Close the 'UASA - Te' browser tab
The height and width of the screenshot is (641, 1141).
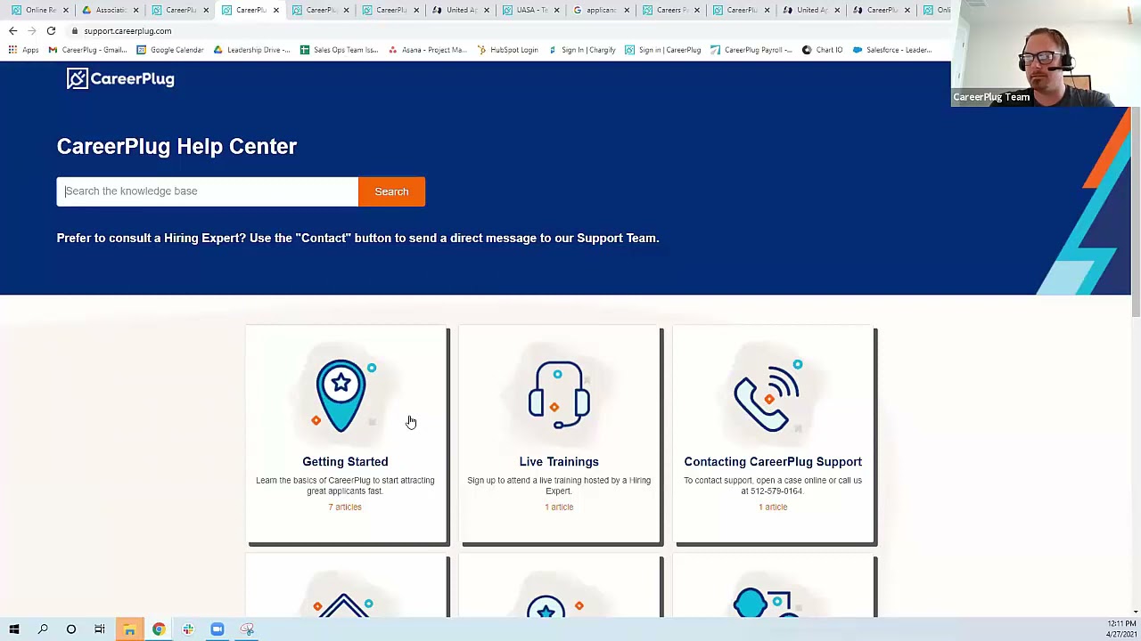click(x=556, y=10)
